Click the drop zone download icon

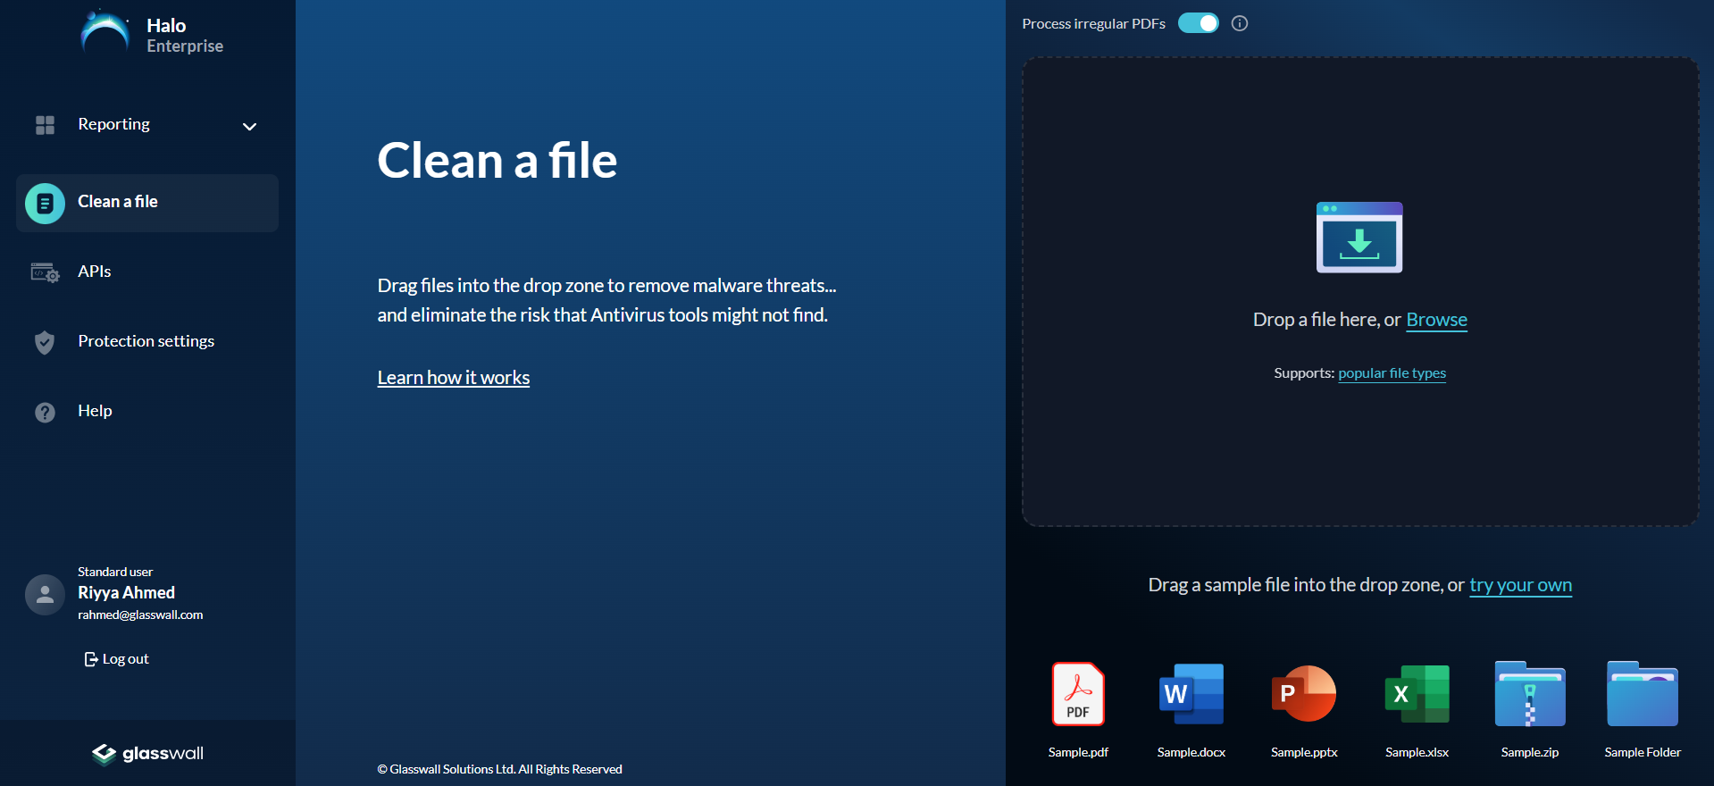tap(1359, 238)
